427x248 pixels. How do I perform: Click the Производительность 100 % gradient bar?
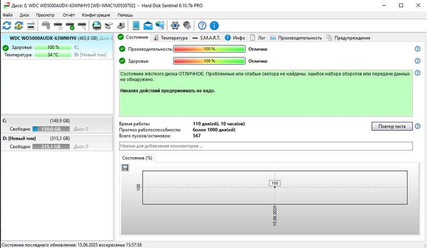209,49
